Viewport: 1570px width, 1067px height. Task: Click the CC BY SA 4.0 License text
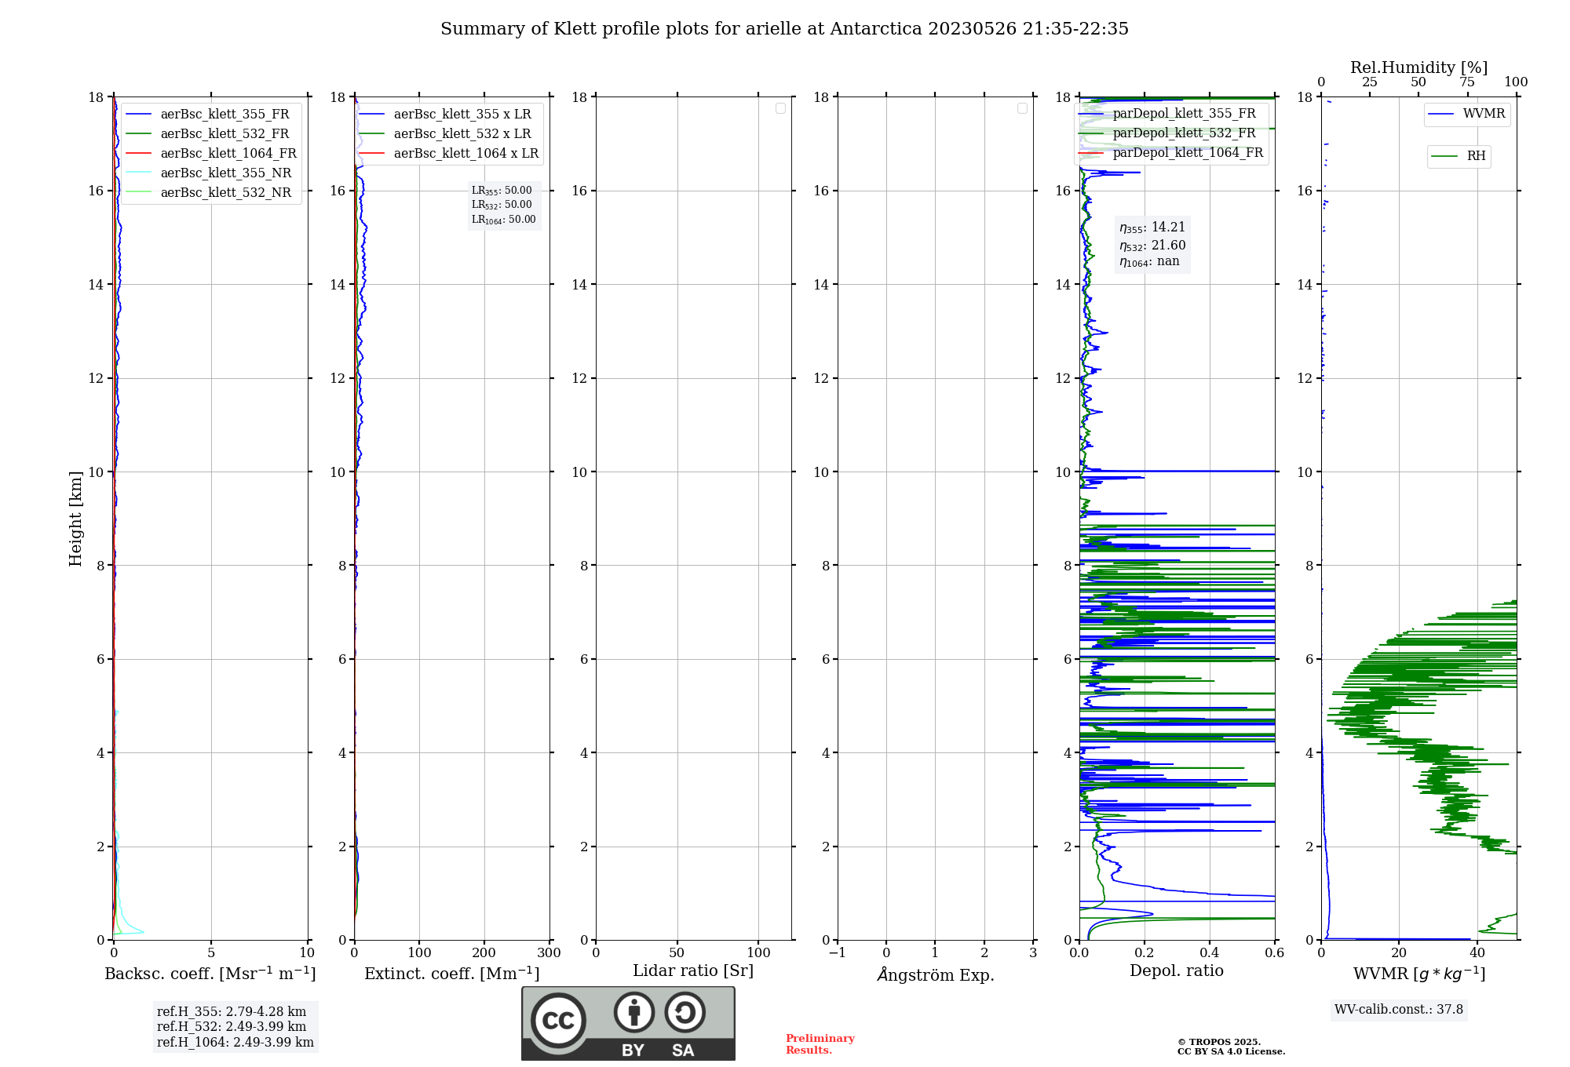point(1231,1051)
